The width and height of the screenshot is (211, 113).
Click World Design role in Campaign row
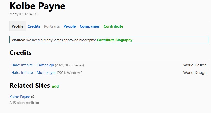tap(195, 65)
